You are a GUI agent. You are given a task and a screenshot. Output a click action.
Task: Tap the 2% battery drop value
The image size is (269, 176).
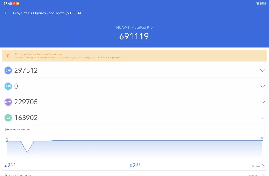136,165
